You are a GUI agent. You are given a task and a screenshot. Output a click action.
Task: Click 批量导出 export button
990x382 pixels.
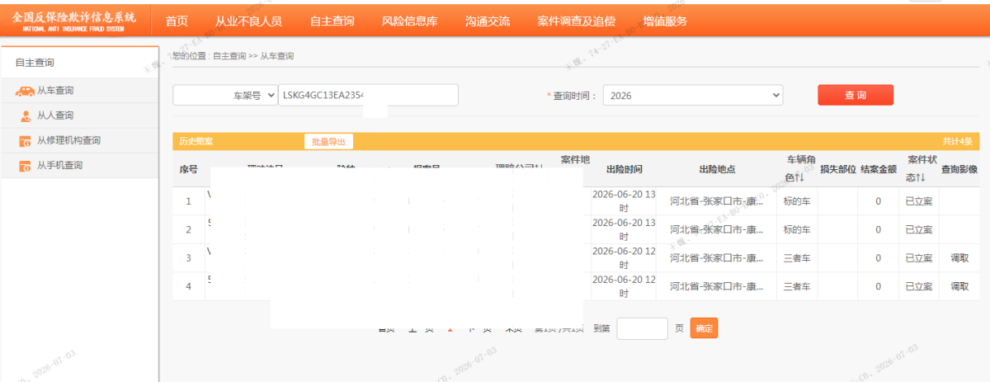pos(328,141)
